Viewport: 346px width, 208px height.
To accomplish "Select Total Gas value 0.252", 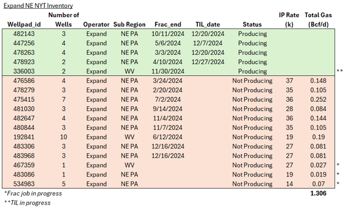I will [318, 100].
